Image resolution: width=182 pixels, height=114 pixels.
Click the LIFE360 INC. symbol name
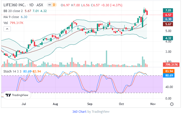click(x=17, y=5)
